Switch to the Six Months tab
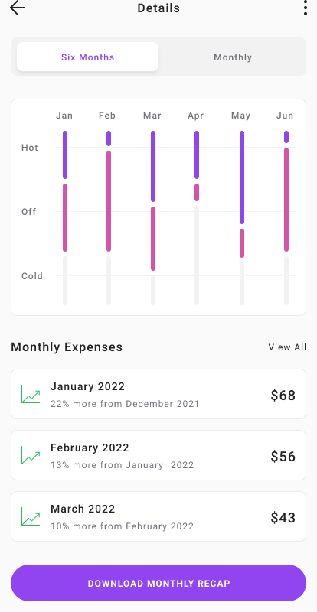The image size is (317, 612). (87, 57)
